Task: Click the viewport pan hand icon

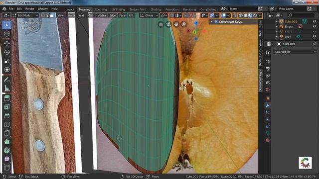Action: pyautogui.click(x=176, y=24)
